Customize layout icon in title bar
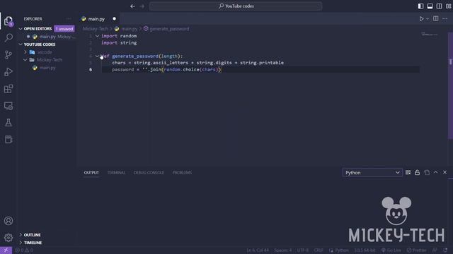This screenshot has height=254, width=453. point(448,6)
